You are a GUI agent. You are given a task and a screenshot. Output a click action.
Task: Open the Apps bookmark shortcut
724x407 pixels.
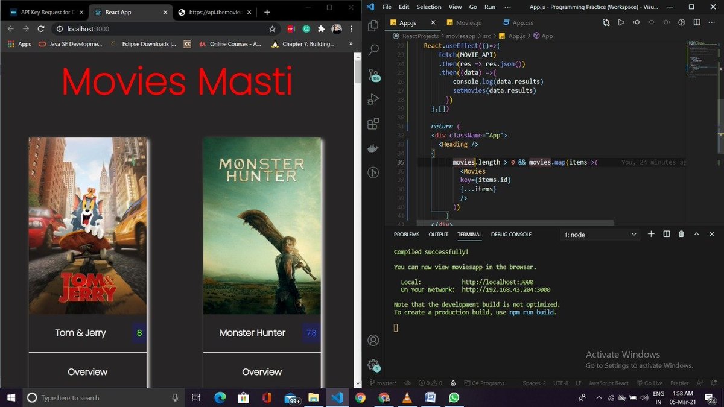coord(19,44)
